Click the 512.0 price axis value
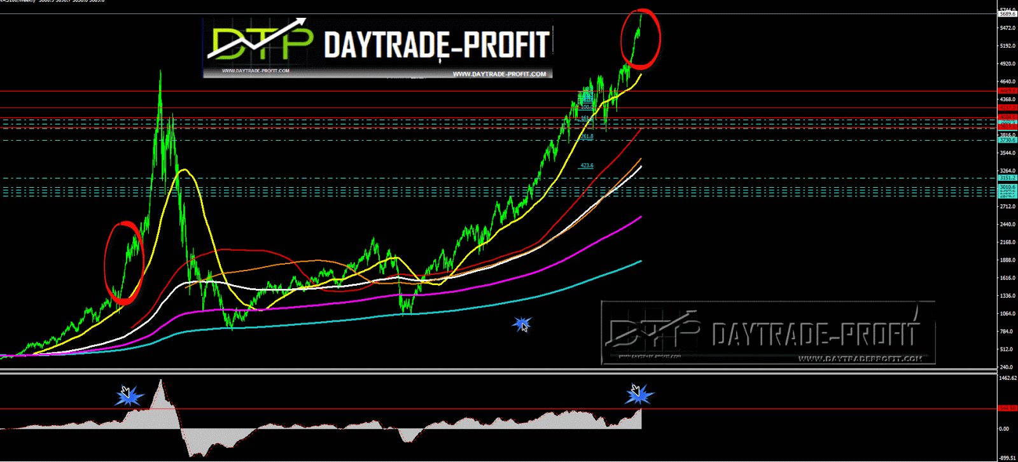Viewport: 1018px width, 462px height. click(x=1007, y=349)
